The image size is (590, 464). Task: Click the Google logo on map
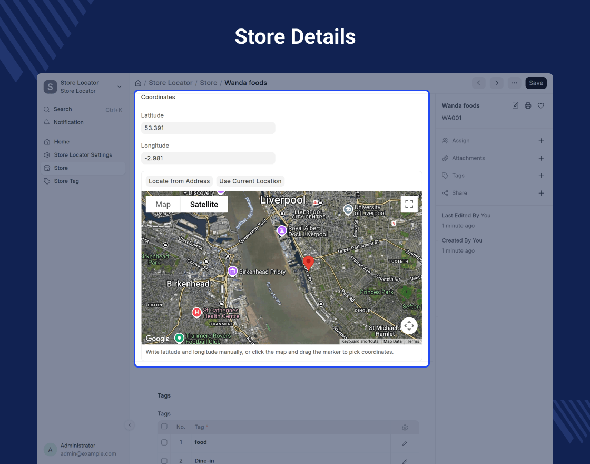pos(158,339)
